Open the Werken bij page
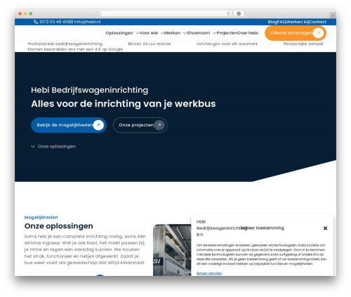Screen dimensions: 351x297 298,22
